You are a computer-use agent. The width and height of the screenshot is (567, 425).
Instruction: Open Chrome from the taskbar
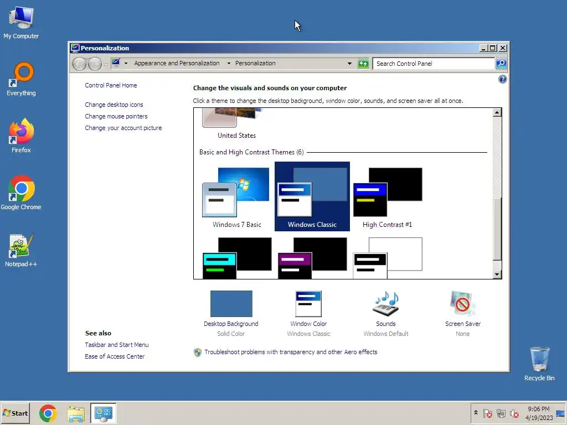pos(48,413)
